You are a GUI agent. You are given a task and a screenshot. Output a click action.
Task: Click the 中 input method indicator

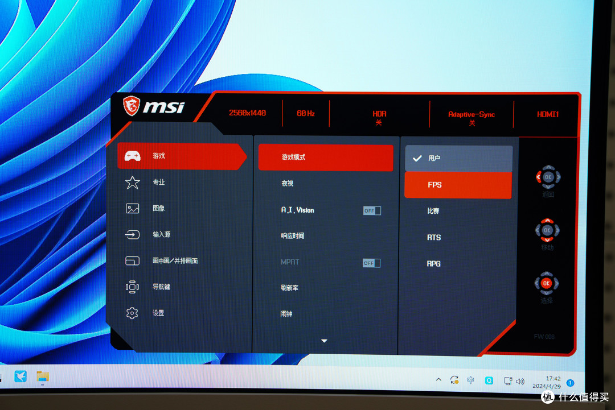[x=471, y=380]
